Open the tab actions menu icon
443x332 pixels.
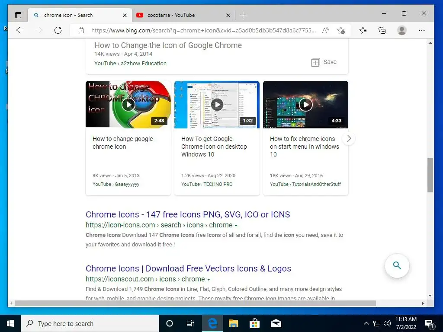point(18,15)
